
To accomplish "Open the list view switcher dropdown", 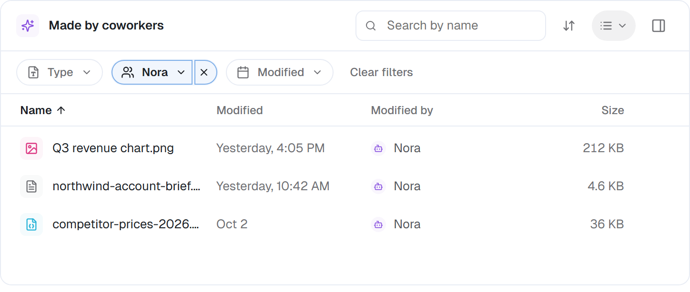I will pyautogui.click(x=614, y=26).
